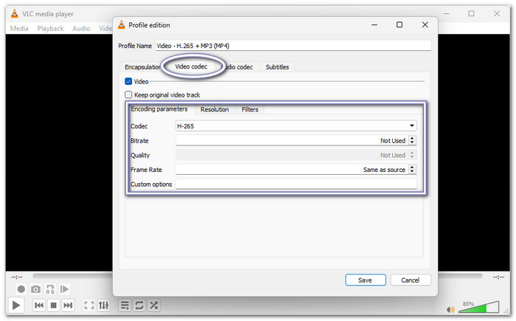Select the Video codec tab

coord(191,66)
